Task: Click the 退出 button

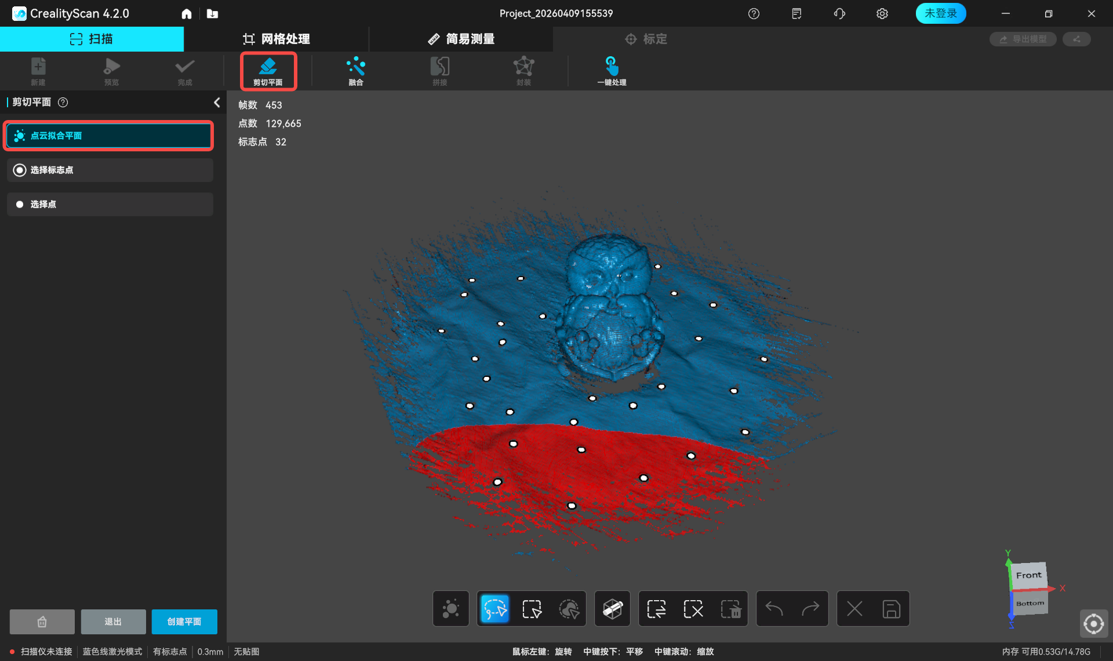Action: [113, 622]
